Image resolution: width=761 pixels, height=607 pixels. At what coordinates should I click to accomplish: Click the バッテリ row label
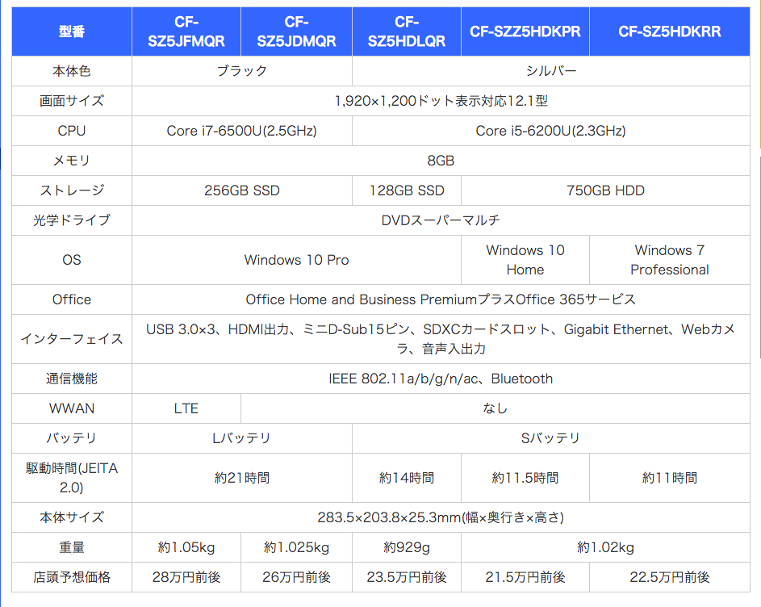(x=72, y=438)
